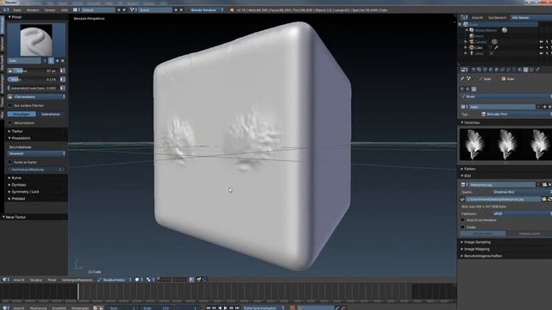The height and width of the screenshot is (310, 552).
Task: Play animation forward in timeline
Action: click(226, 308)
